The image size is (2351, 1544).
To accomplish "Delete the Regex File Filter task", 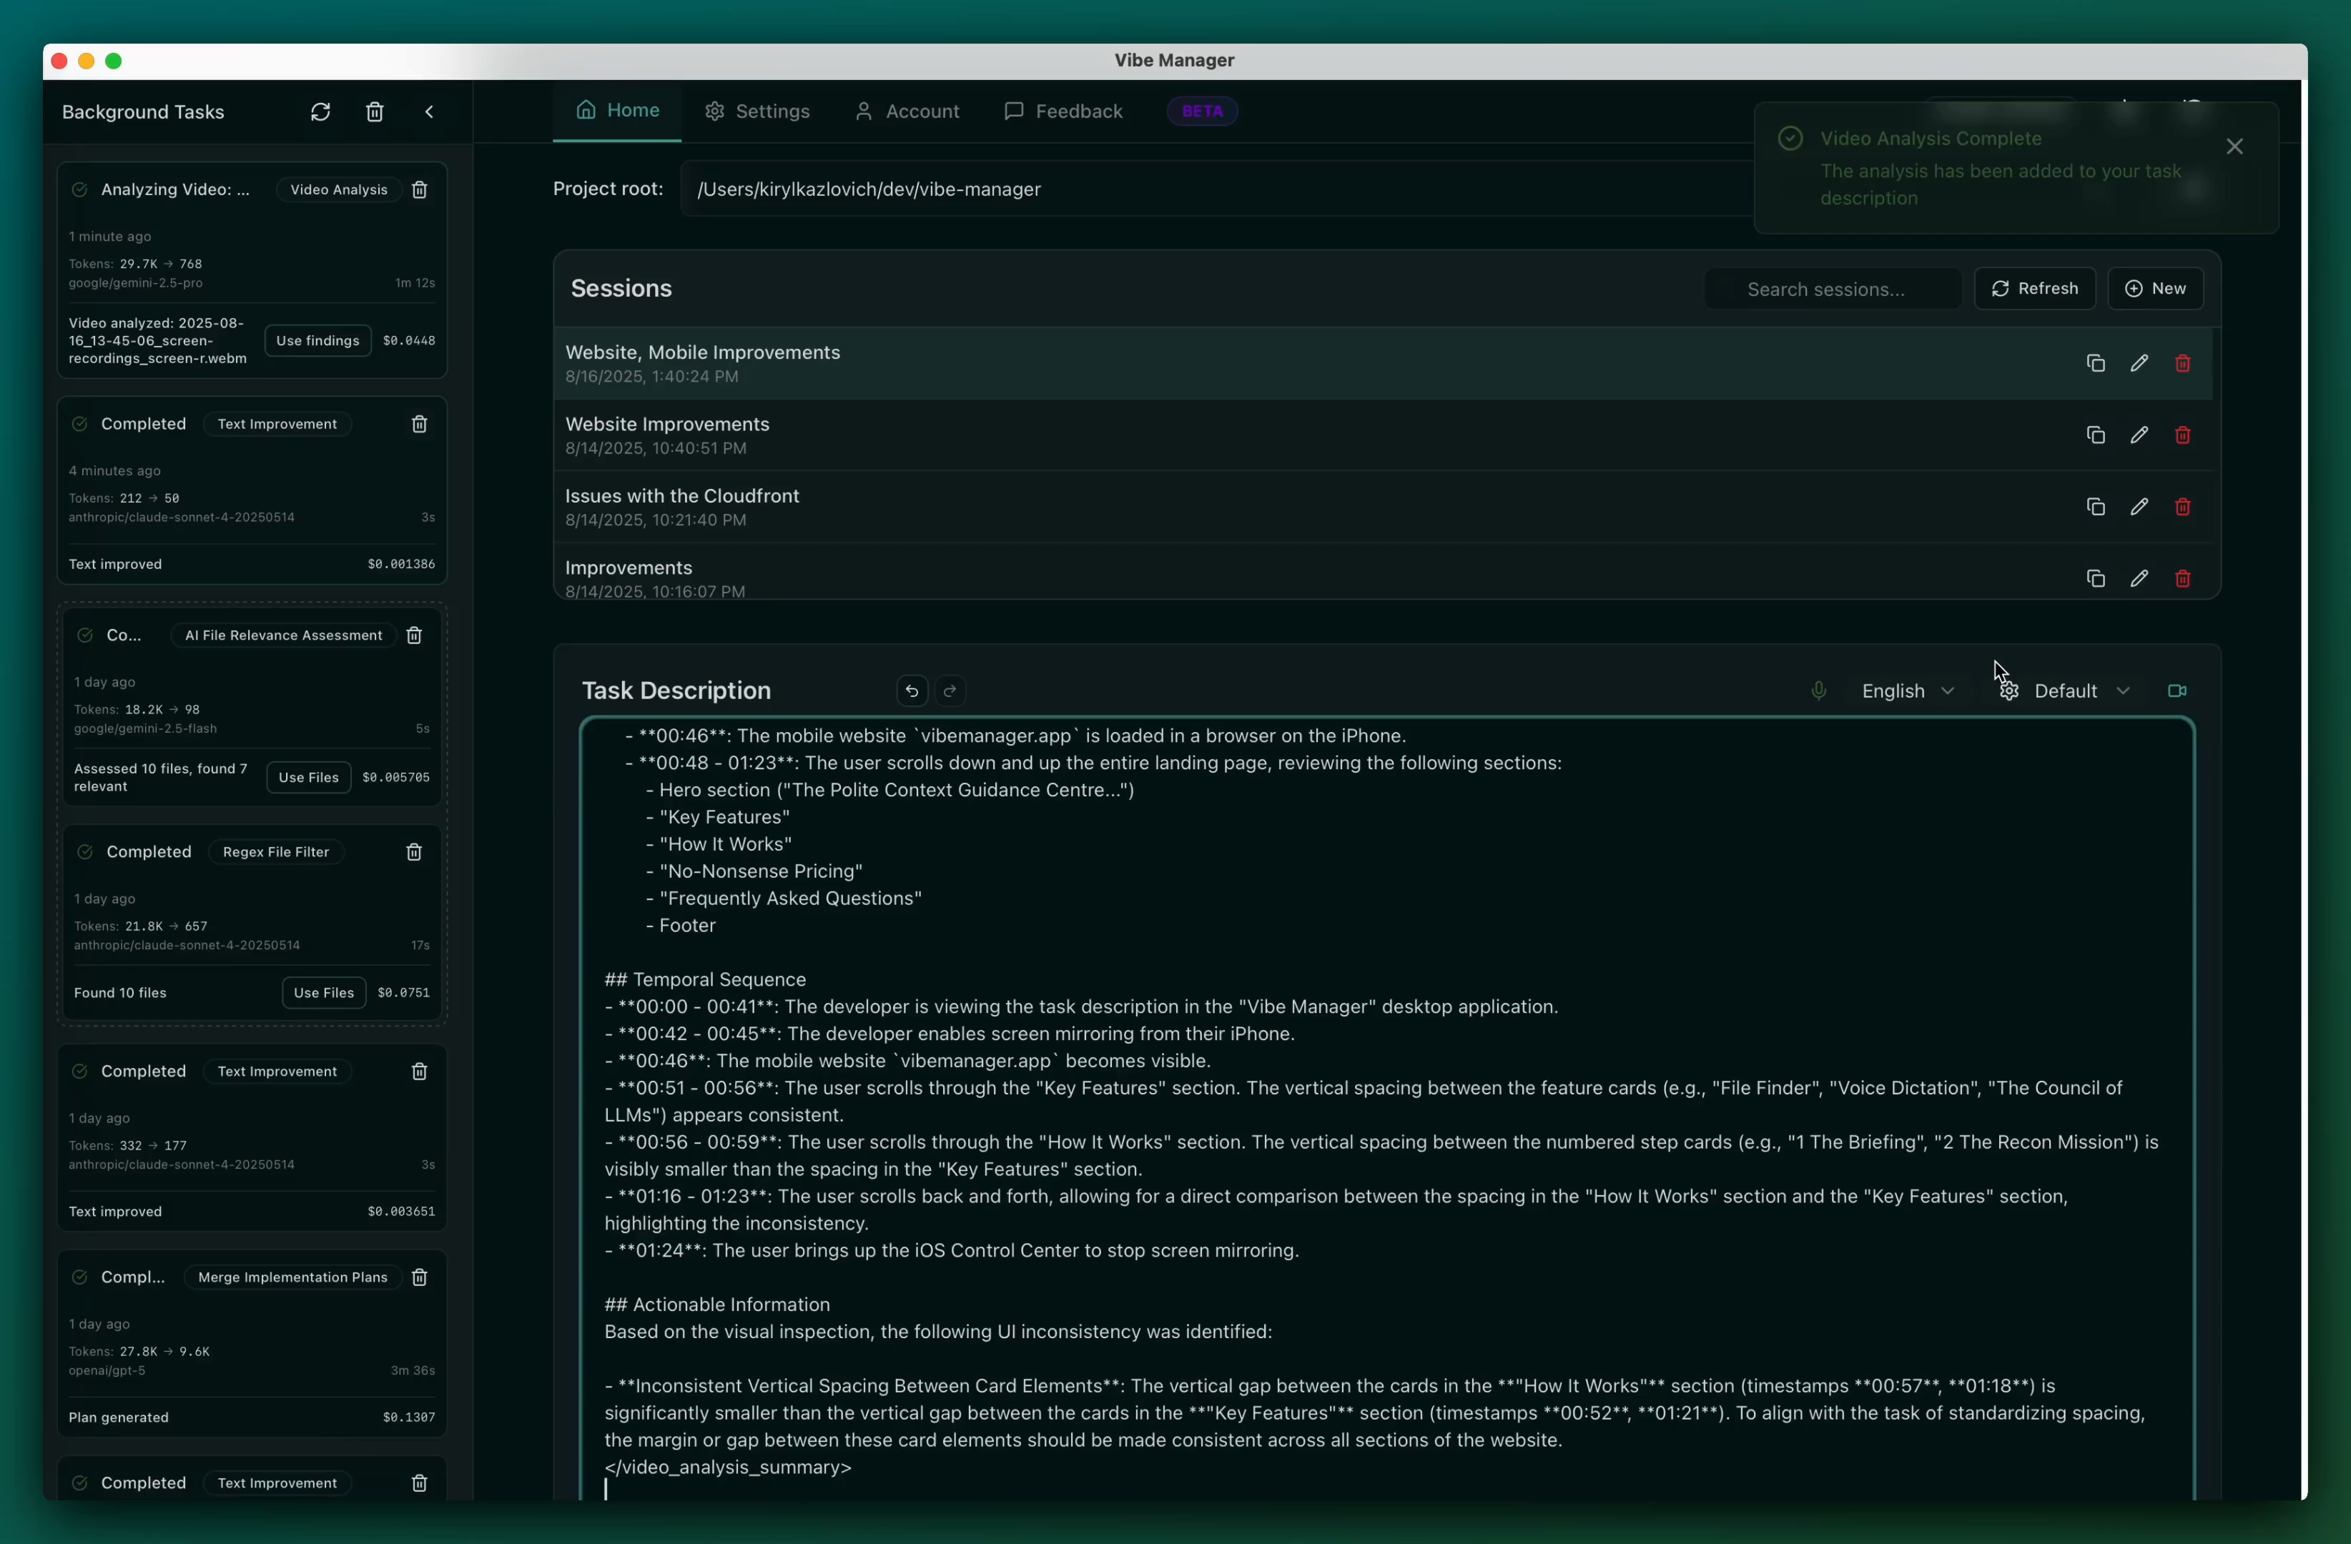I will 414,852.
